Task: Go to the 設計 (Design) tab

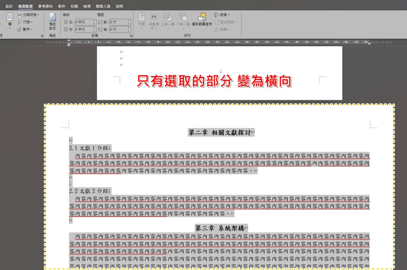Action: [9, 6]
